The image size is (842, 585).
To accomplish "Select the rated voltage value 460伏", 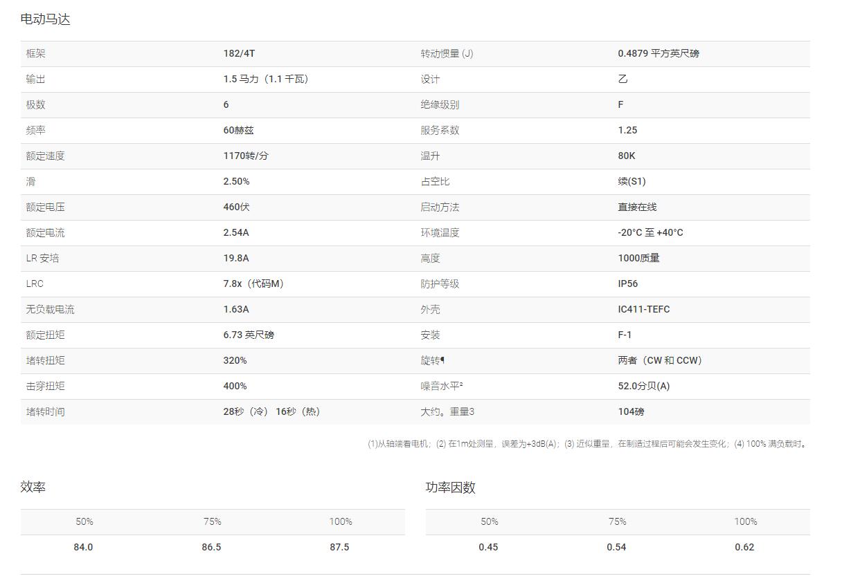I will (x=236, y=207).
